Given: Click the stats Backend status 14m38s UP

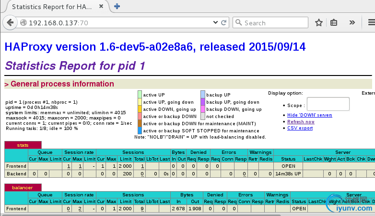Looking at the screenshot, I should [288, 174].
